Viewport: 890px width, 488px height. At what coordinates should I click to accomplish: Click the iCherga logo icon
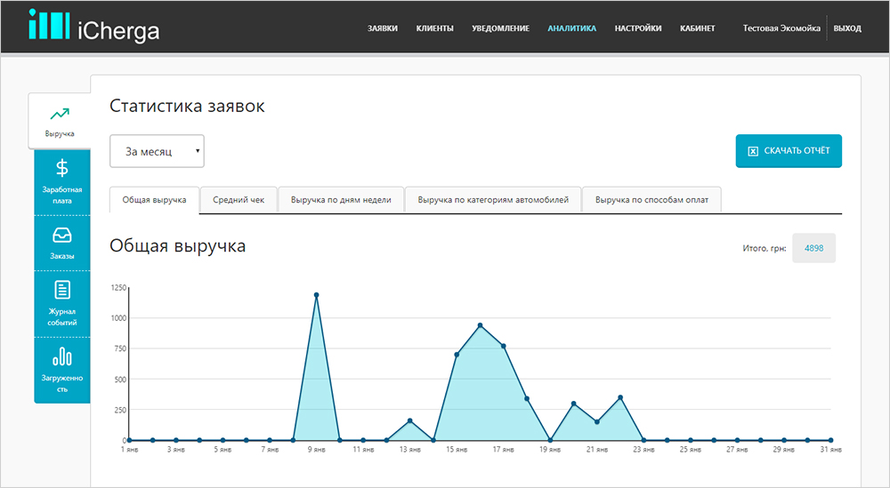point(47,27)
